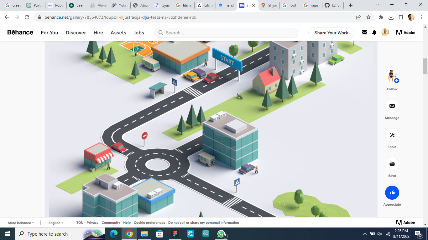Click the Tools icon on the sidebar
The width and height of the screenshot is (428, 240).
pyautogui.click(x=392, y=135)
